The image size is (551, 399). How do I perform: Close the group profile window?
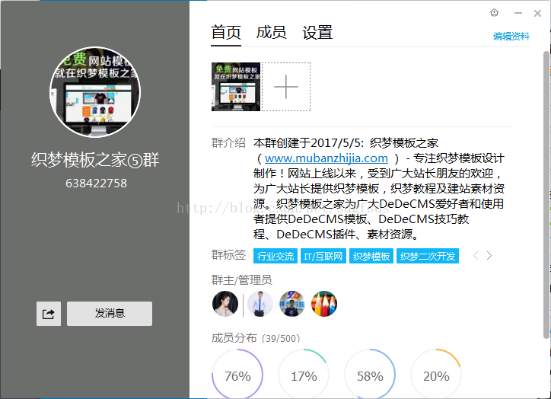coord(537,14)
